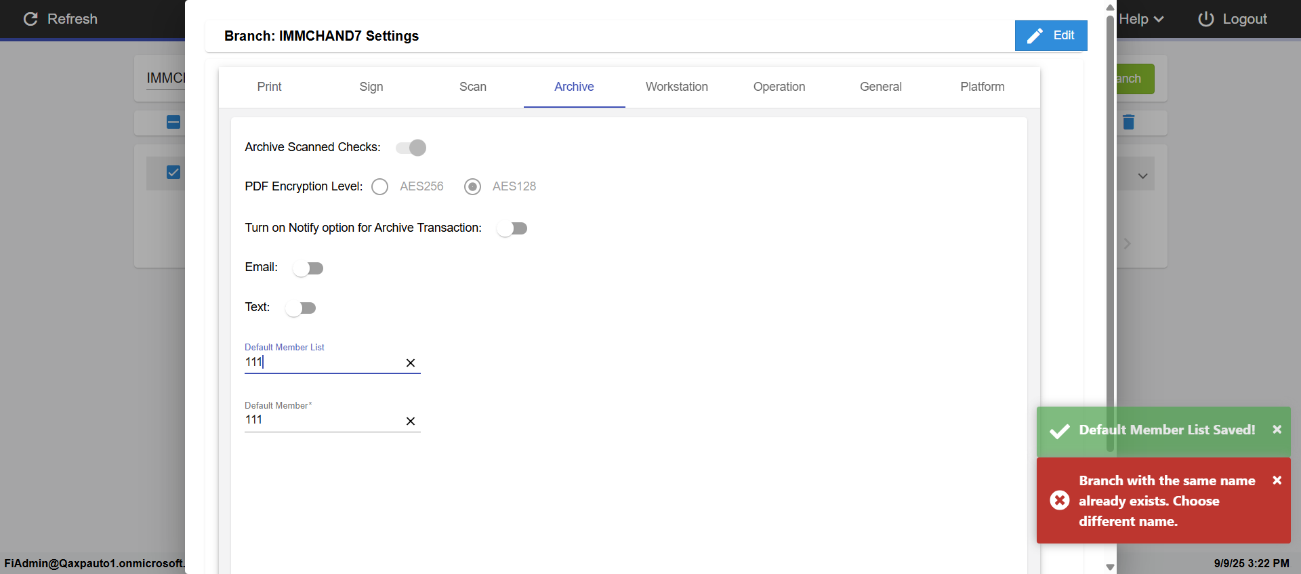Click the scrollbar up arrow
The image size is (1301, 574).
[x=1110, y=7]
